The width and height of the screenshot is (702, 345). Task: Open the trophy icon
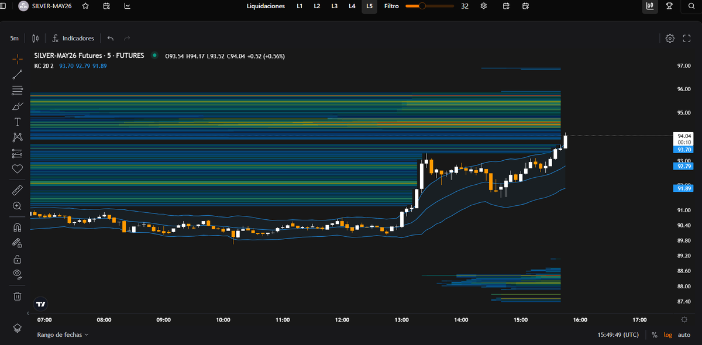point(670,6)
